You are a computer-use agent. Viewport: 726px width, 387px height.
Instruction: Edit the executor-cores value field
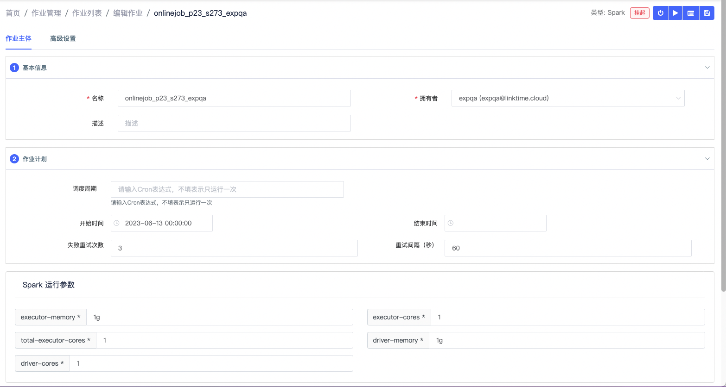(568, 317)
